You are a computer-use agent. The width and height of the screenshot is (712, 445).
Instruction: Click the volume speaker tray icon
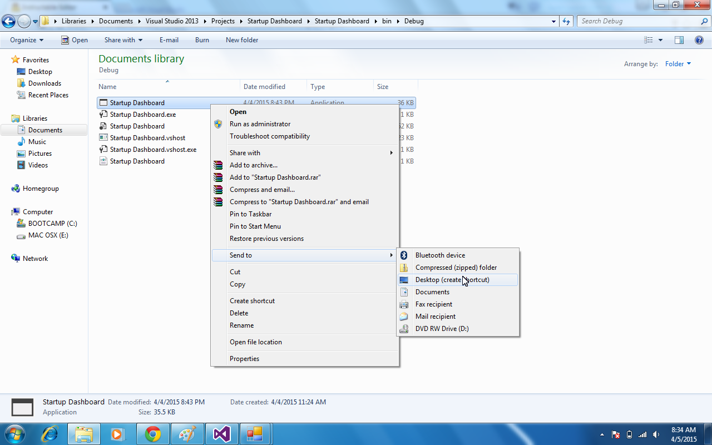656,434
